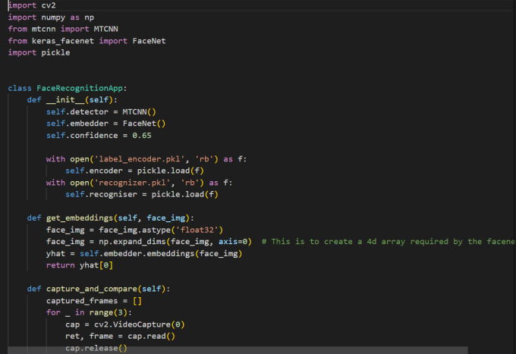Click the capture_and_compare function name
Screen dimensions: 516x354
(x=92, y=289)
